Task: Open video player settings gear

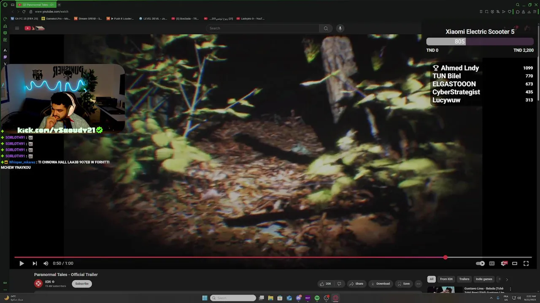Action: coord(503,263)
